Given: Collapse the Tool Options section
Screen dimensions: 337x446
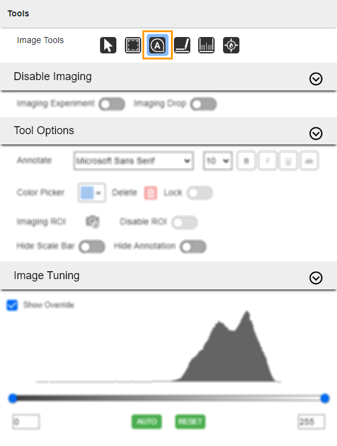Looking at the screenshot, I should click(x=316, y=133).
